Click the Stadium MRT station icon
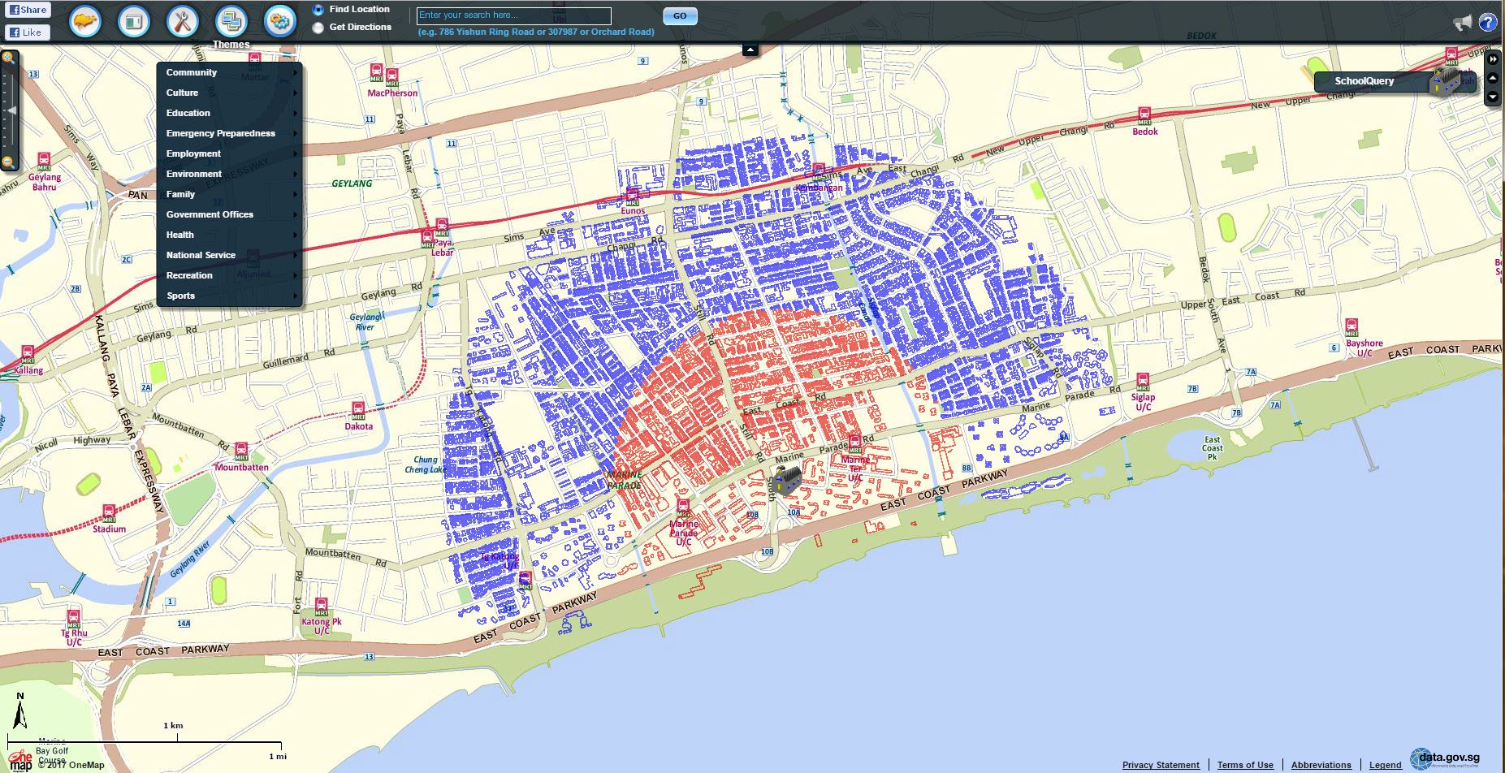Image resolution: width=1505 pixels, height=773 pixels. click(109, 513)
